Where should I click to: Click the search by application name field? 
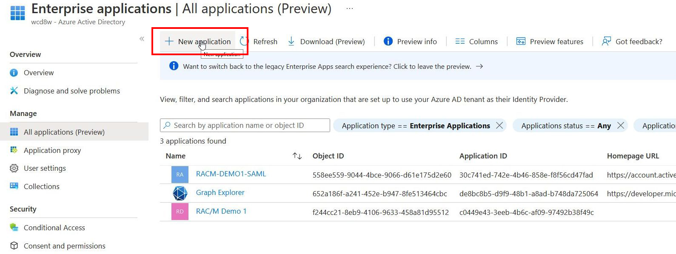[245, 125]
